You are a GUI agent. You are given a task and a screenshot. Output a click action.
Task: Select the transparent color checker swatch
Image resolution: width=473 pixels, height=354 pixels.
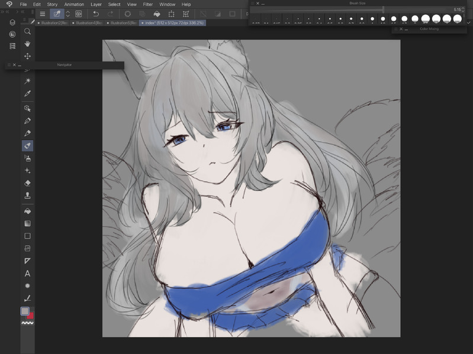coord(27,323)
